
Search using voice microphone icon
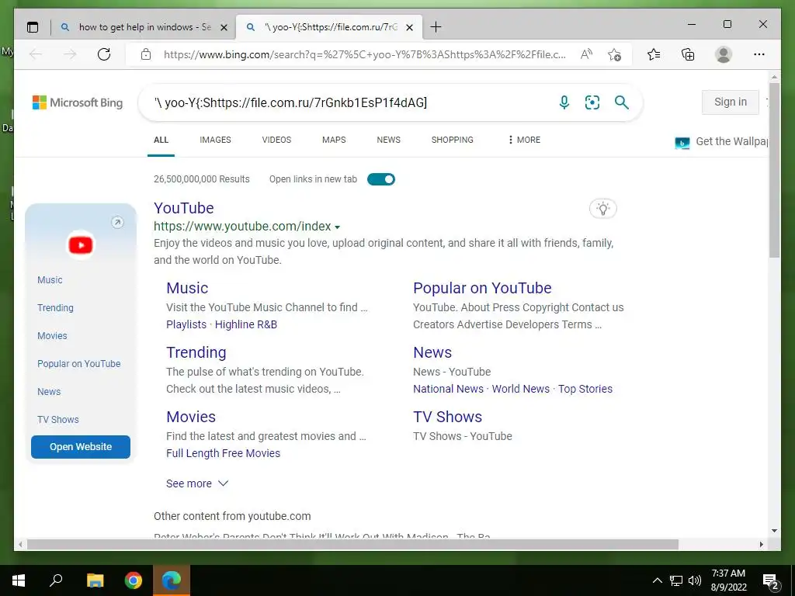[564, 102]
